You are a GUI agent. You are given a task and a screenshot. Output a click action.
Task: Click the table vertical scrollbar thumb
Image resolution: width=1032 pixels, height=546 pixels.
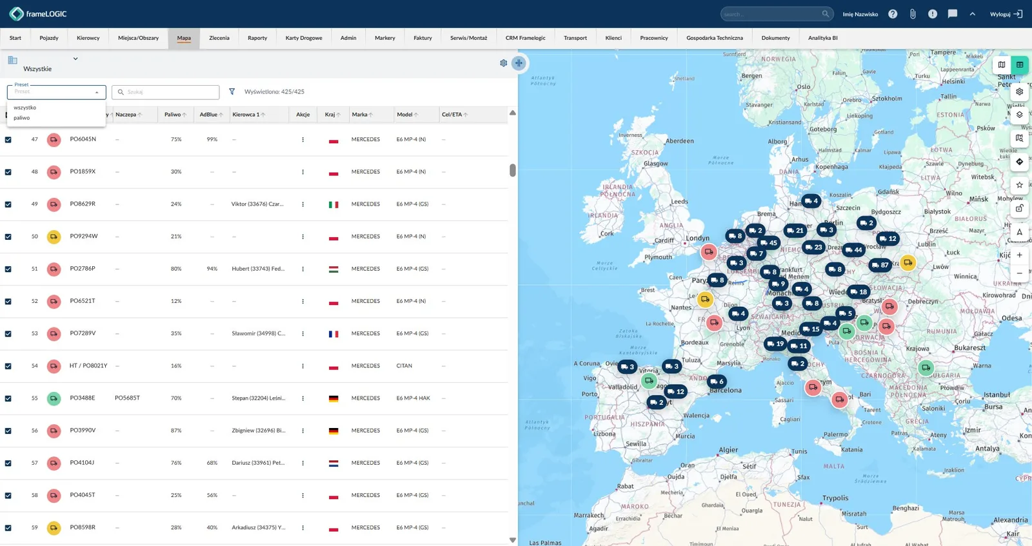513,170
